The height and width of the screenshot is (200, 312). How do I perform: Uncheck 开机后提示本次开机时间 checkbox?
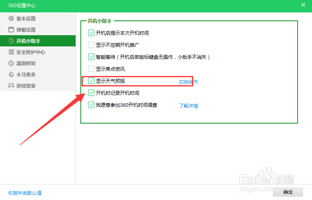tap(91, 33)
